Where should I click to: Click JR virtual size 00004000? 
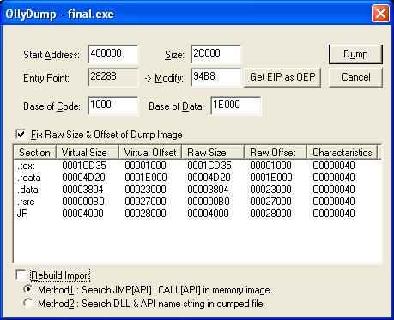coord(82,214)
